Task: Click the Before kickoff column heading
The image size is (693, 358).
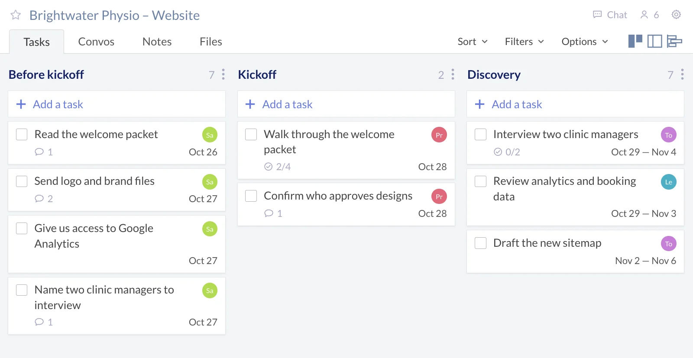Action: [46, 74]
